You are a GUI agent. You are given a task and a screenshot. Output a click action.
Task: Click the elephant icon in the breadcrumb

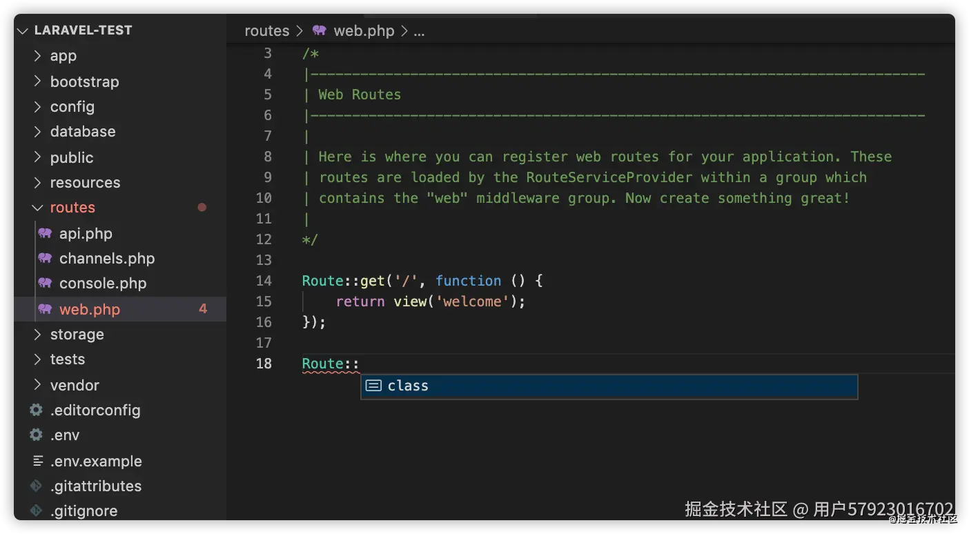point(319,30)
